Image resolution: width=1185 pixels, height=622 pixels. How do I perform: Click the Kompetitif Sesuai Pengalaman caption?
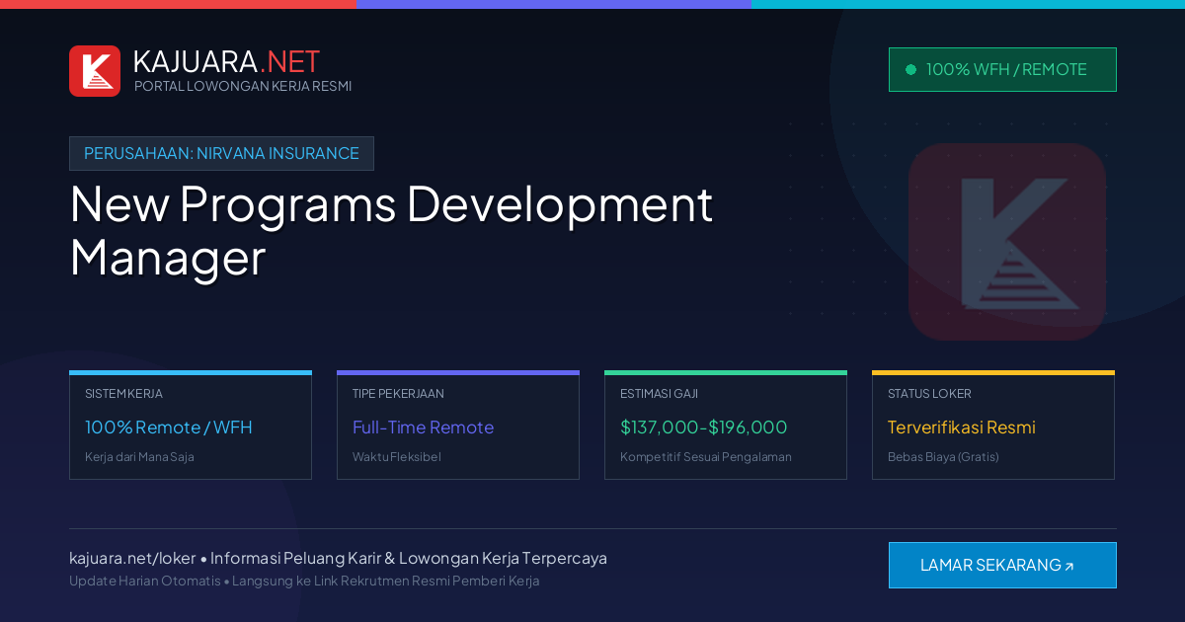706,457
